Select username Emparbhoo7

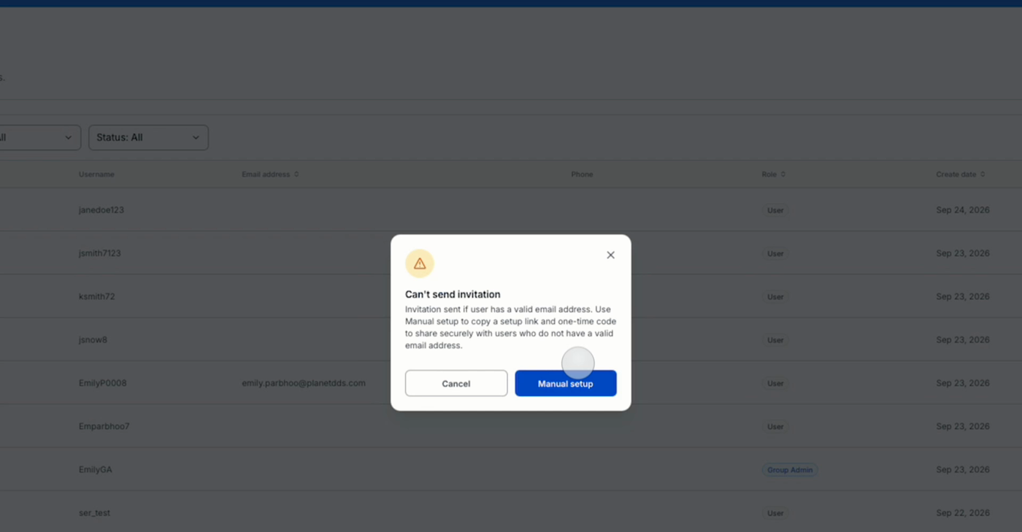click(x=104, y=426)
